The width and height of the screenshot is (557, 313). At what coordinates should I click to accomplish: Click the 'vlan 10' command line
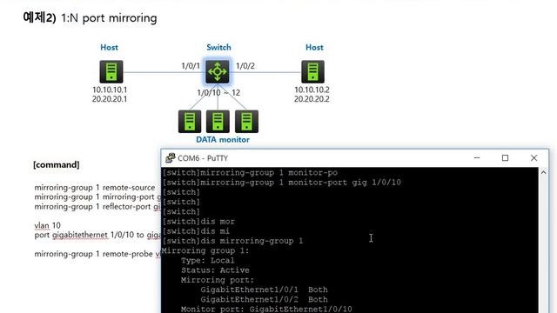tap(48, 225)
